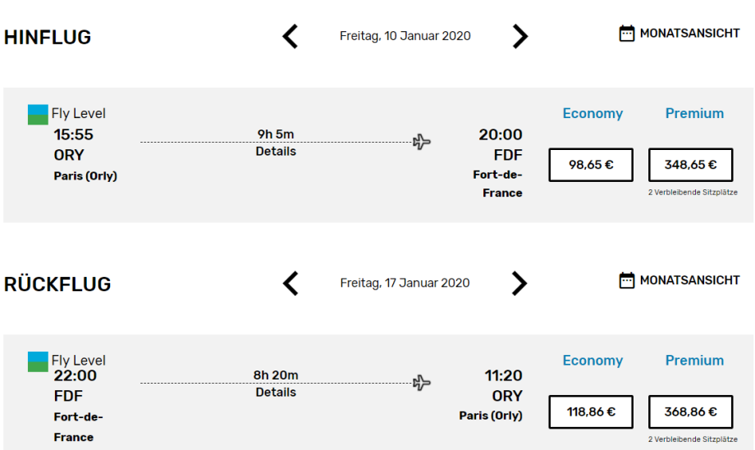This screenshot has height=450, width=755.
Task: Go to next day for Rückflug
Action: tap(520, 283)
